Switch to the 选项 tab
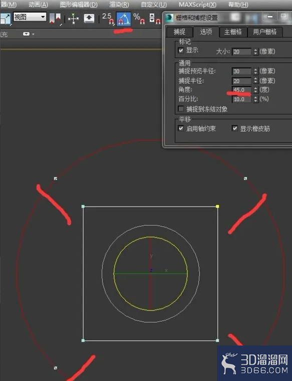This screenshot has width=292, height=381. 206,31
